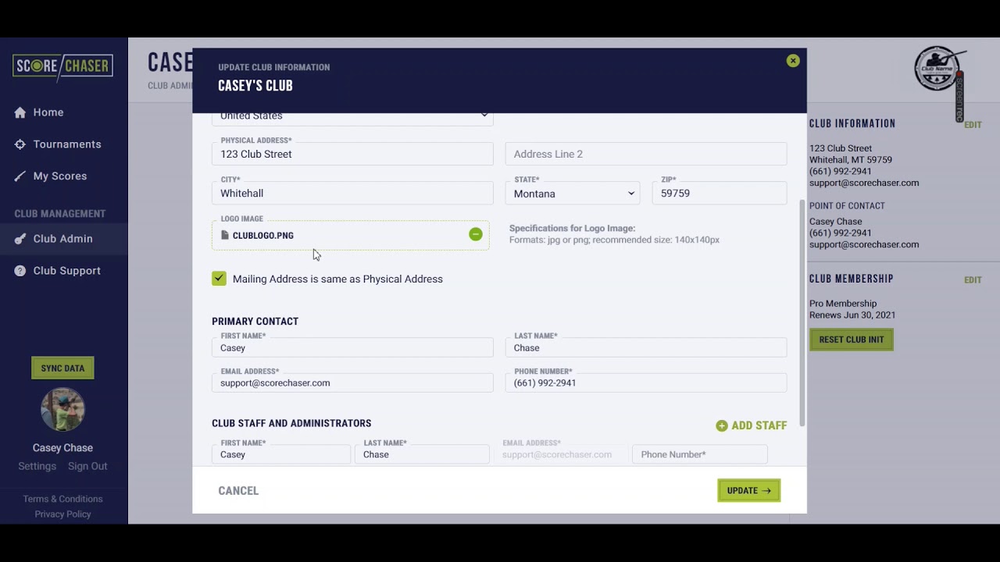Screen dimensions: 1000x562
Task: Click the primary contact Email Address field
Action: pyautogui.click(x=352, y=382)
